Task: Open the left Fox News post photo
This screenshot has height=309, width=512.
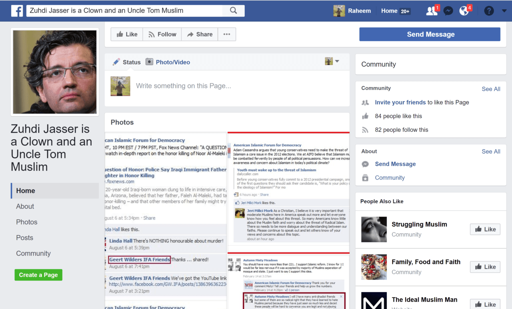Action: (166, 221)
